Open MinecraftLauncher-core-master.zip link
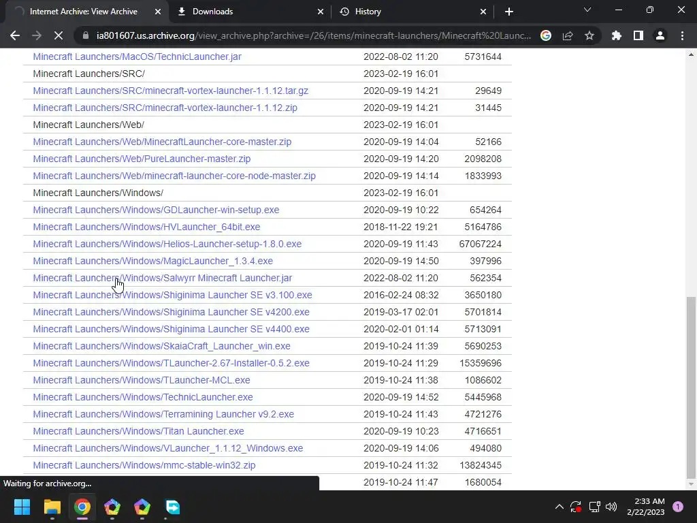 coord(162,142)
